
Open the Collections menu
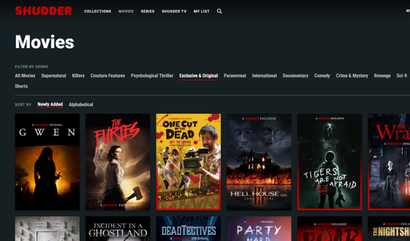coord(97,11)
